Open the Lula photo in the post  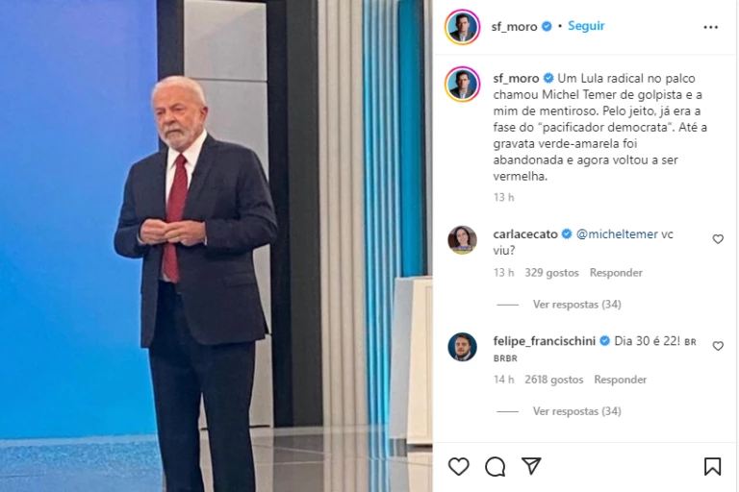point(216,246)
